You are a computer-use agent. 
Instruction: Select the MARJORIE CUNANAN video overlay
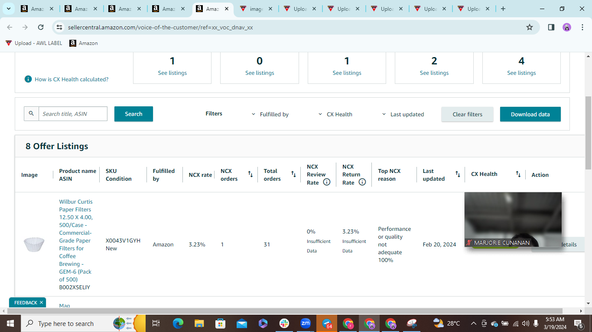(513, 220)
